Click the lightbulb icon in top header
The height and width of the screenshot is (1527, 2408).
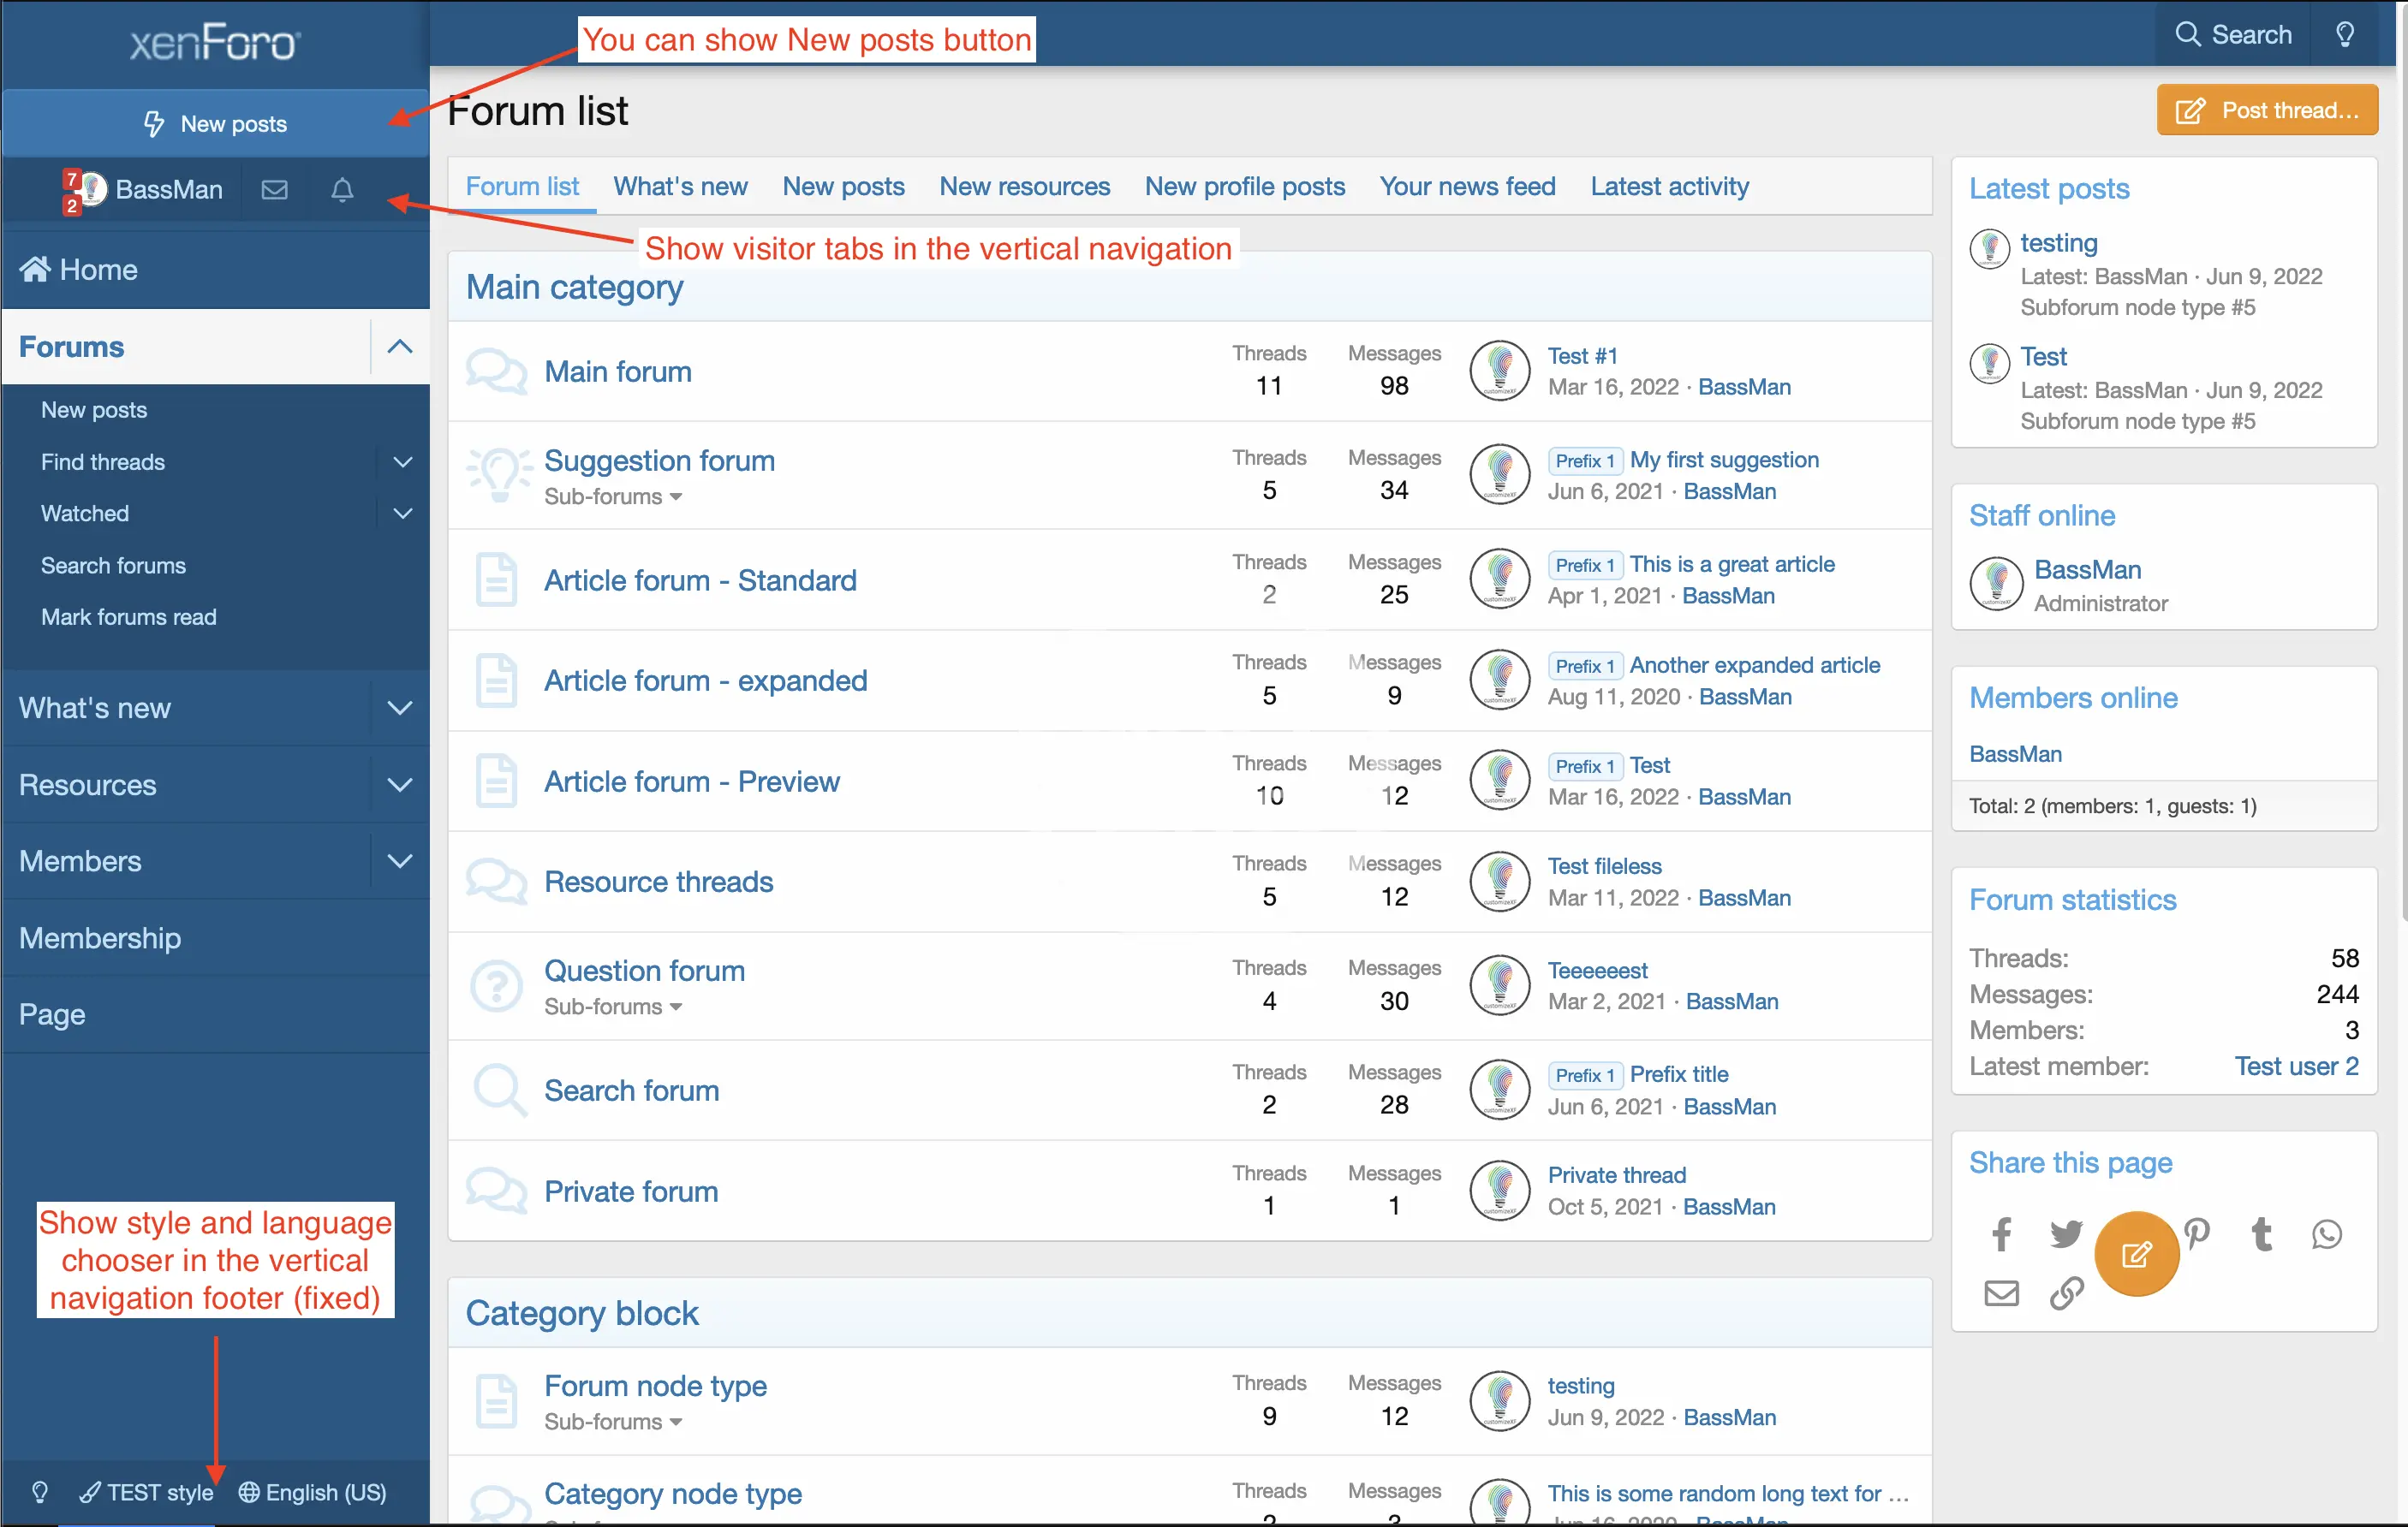2344,35
